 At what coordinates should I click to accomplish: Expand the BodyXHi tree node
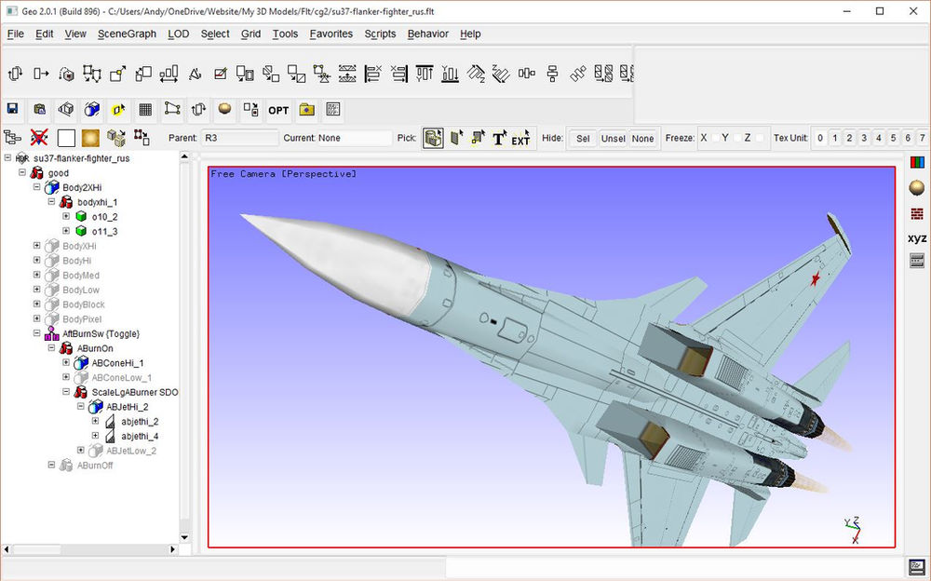(x=36, y=245)
